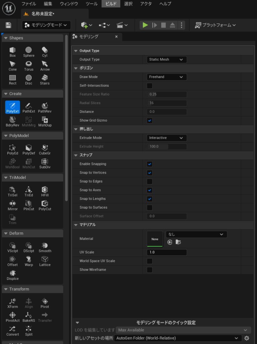257x344 pixels.
Task: Select the Cyl cylinder tool
Action: [x=45, y=52]
